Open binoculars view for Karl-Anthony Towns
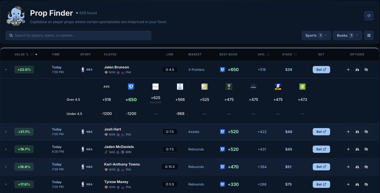Screen dimensions: 380x193 [x=357, y=167]
